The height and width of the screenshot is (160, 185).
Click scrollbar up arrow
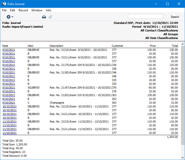(183, 44)
